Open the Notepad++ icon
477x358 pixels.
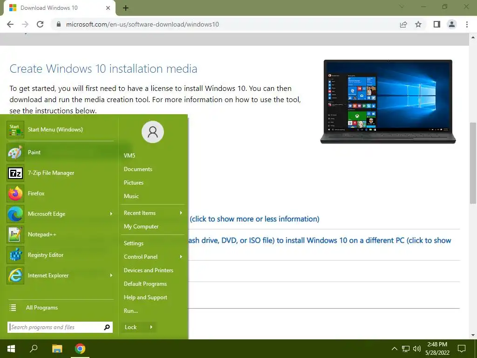(x=15, y=234)
